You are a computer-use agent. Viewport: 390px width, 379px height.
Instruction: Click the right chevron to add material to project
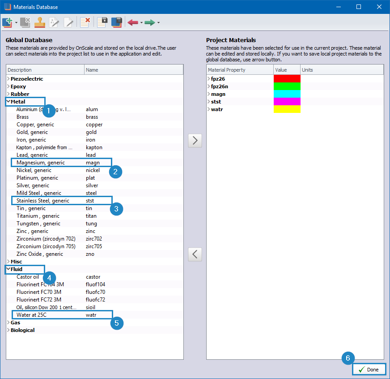tap(195, 141)
